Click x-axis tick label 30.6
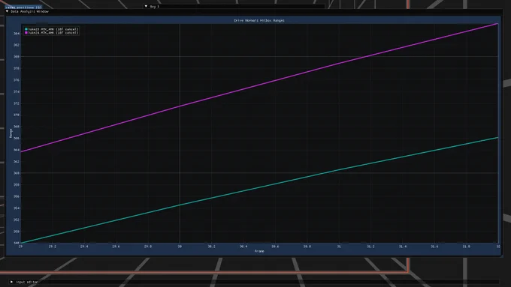Viewport: 511px width, 287px height. [275, 247]
